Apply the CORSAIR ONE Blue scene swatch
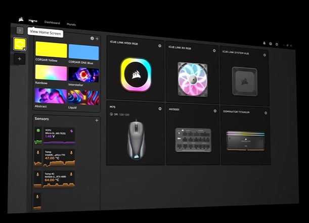 click(83, 52)
